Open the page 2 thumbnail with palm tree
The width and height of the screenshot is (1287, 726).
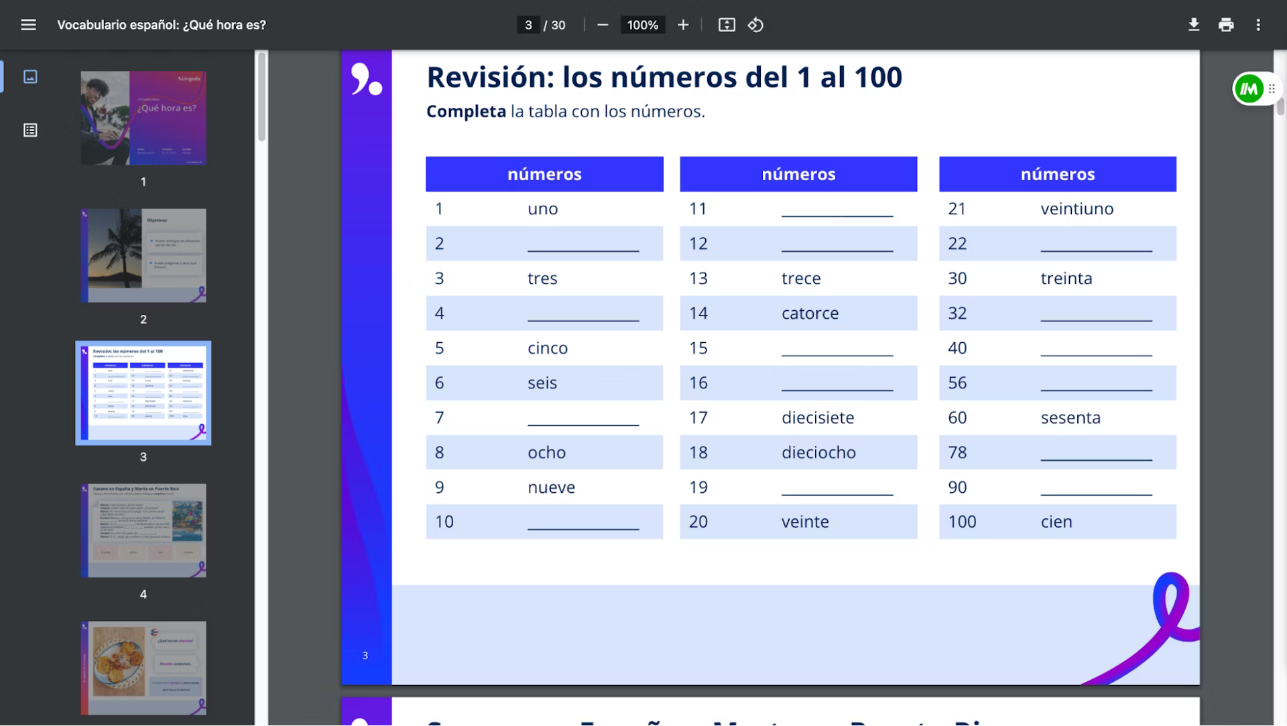(143, 255)
